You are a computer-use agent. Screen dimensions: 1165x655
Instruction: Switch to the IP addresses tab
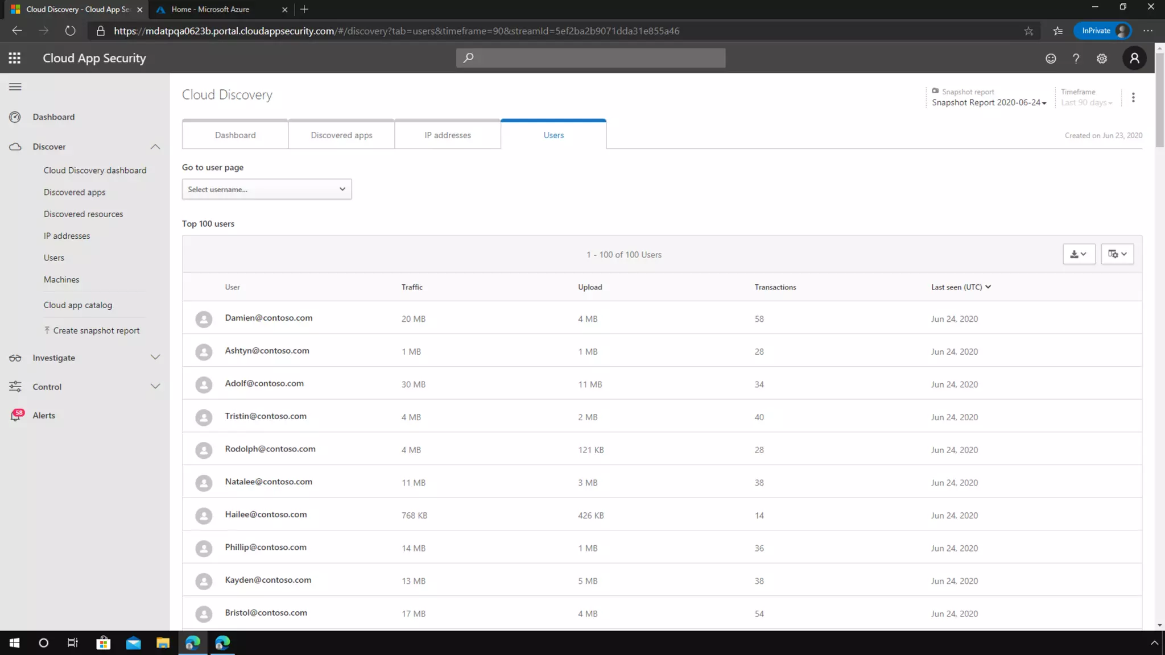447,135
